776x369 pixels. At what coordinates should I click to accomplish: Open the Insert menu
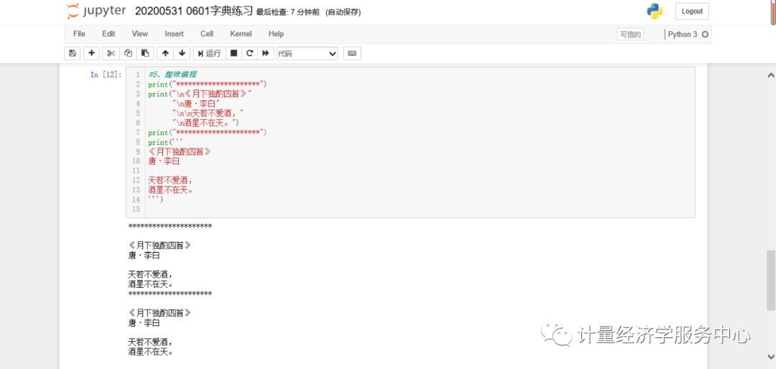pyautogui.click(x=174, y=34)
